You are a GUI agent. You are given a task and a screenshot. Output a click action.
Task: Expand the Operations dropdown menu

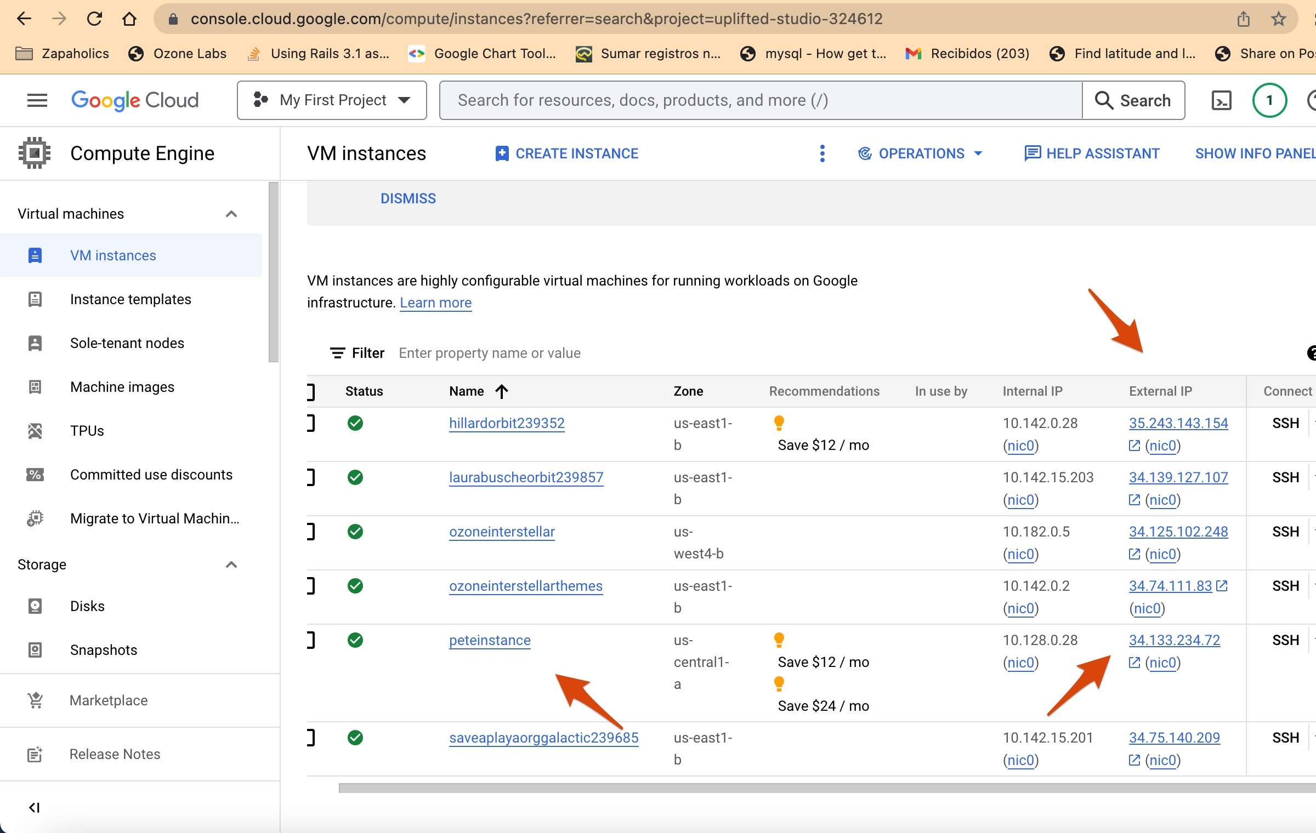tap(921, 153)
